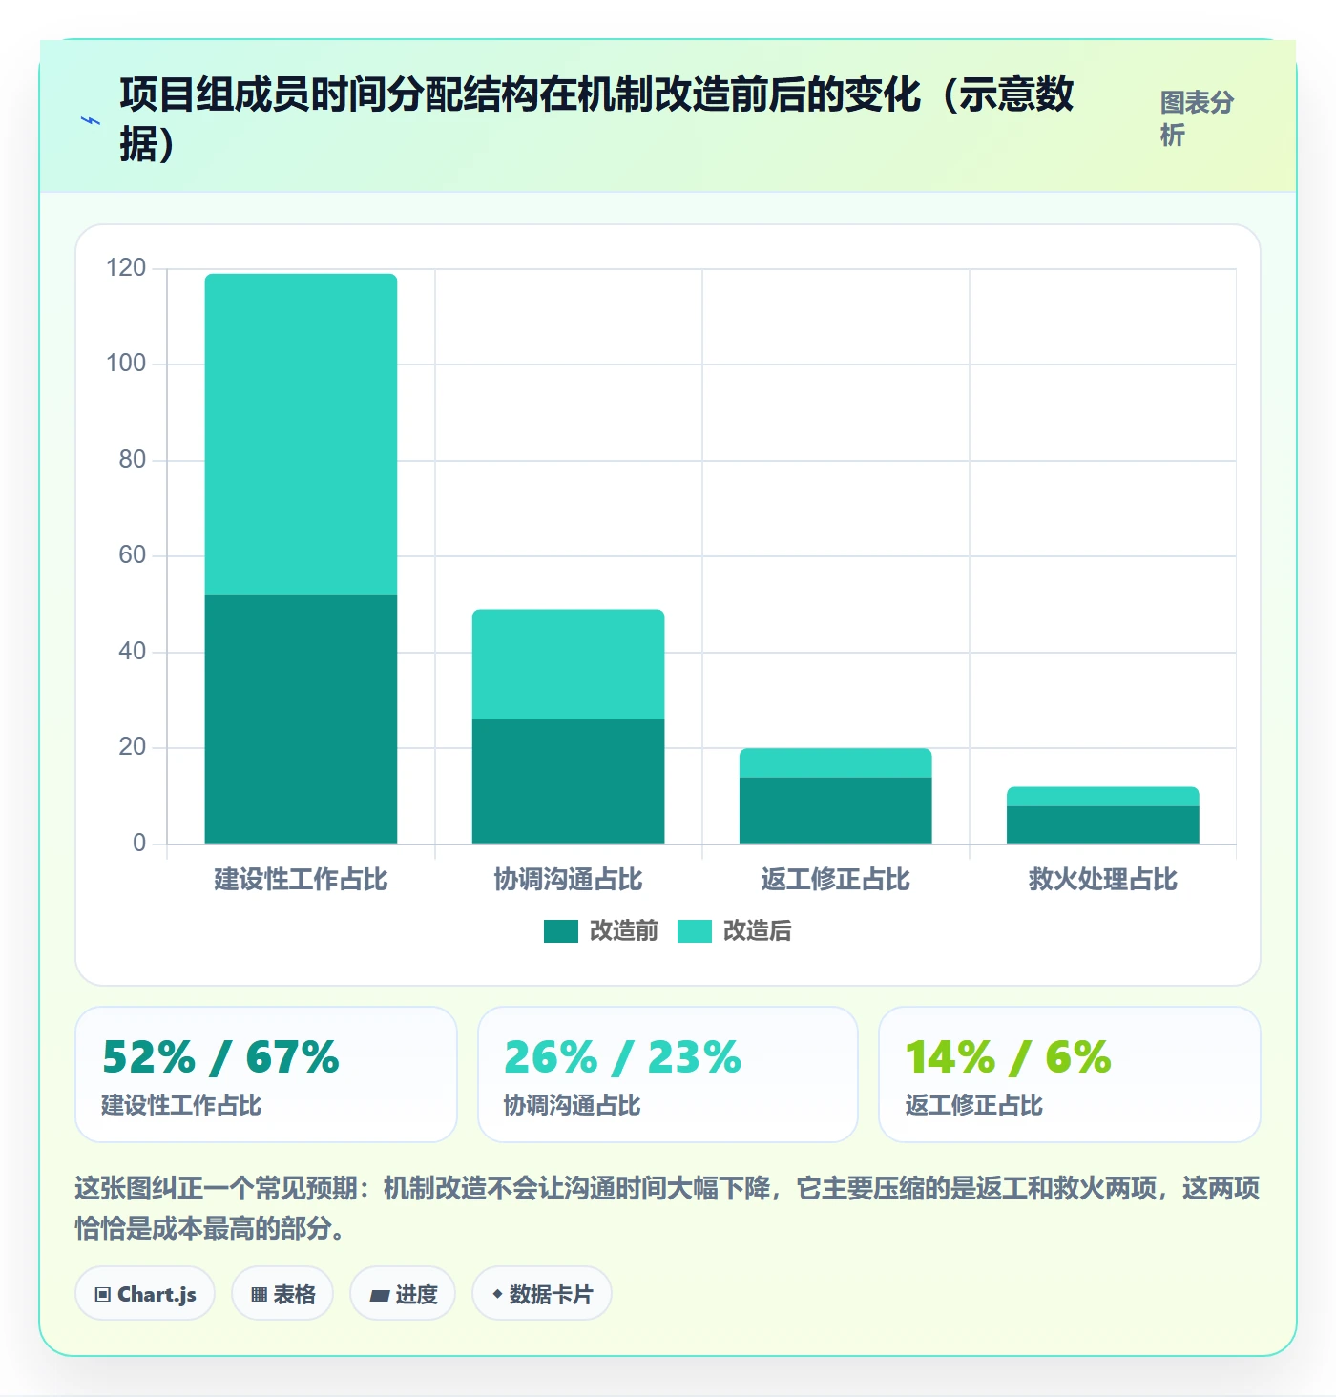Screen dimensions: 1336x1397
Task: Click the 协调沟通占比 x-axis label
Action: (568, 879)
